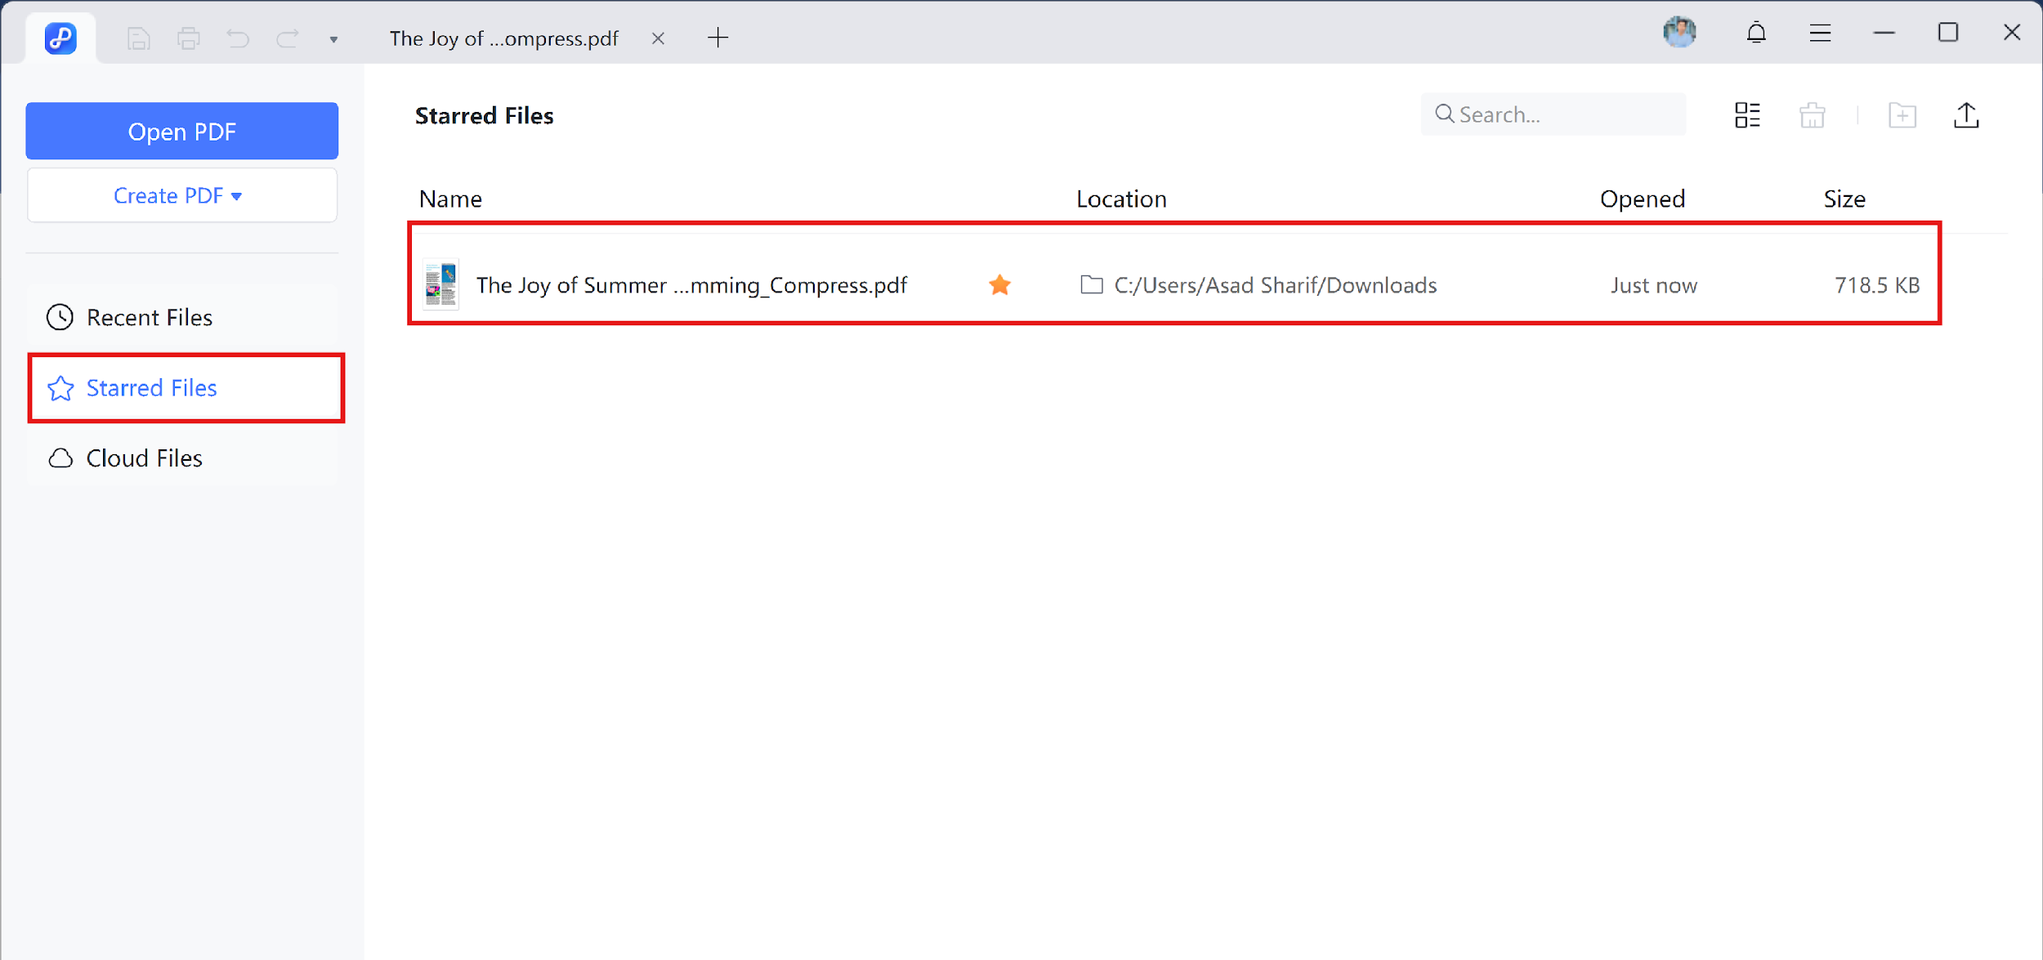Unstar The Joy of Summer file
The height and width of the screenshot is (960, 2043).
tap(999, 285)
